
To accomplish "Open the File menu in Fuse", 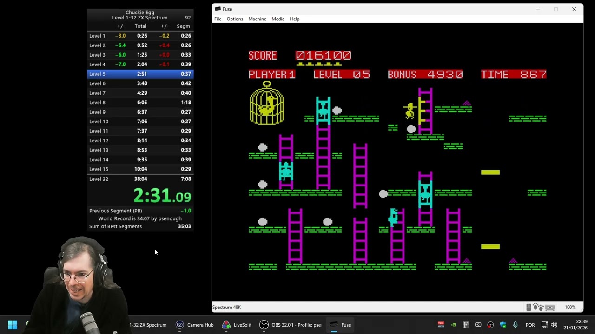I will point(218,19).
